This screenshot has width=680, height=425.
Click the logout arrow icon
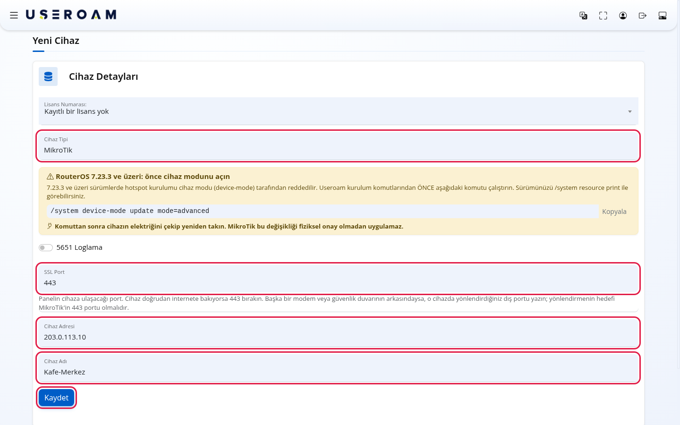(643, 16)
